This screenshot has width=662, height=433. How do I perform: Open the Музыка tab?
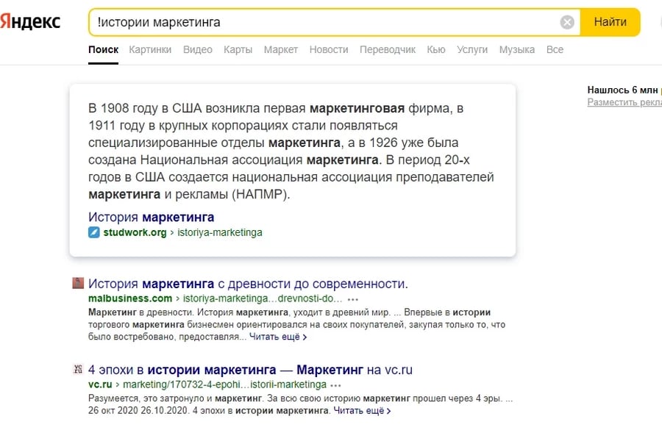tap(517, 50)
